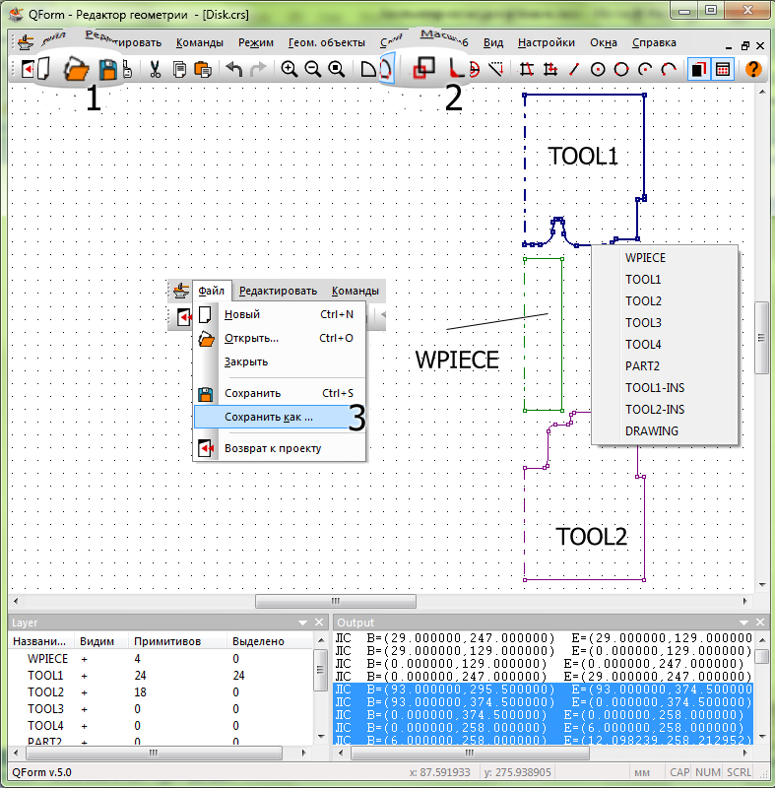Click the Output panel horizontal scrollbar thumb
775x788 pixels.
pyautogui.click(x=470, y=753)
